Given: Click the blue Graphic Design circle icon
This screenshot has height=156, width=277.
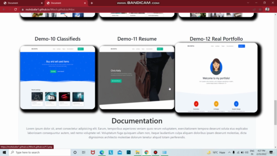Looking at the screenshot, I should [x=236, y=104].
